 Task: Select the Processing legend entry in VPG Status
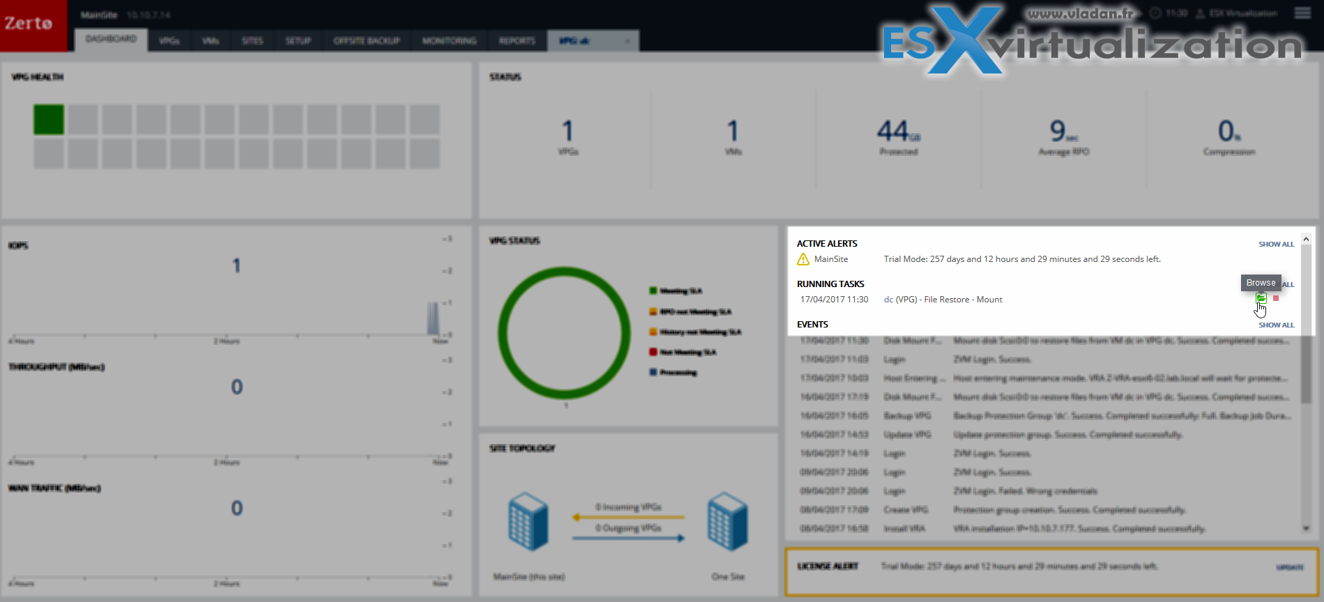(673, 373)
